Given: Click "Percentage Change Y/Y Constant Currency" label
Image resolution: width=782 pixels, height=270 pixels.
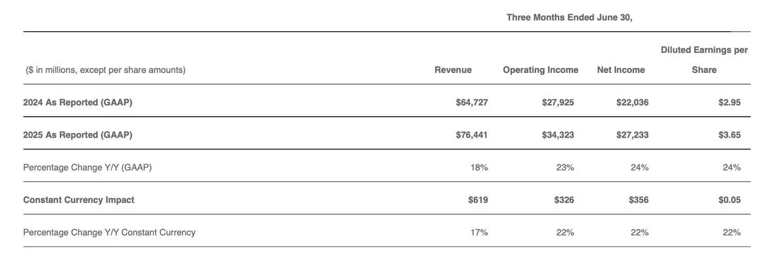Looking at the screenshot, I should point(109,232).
